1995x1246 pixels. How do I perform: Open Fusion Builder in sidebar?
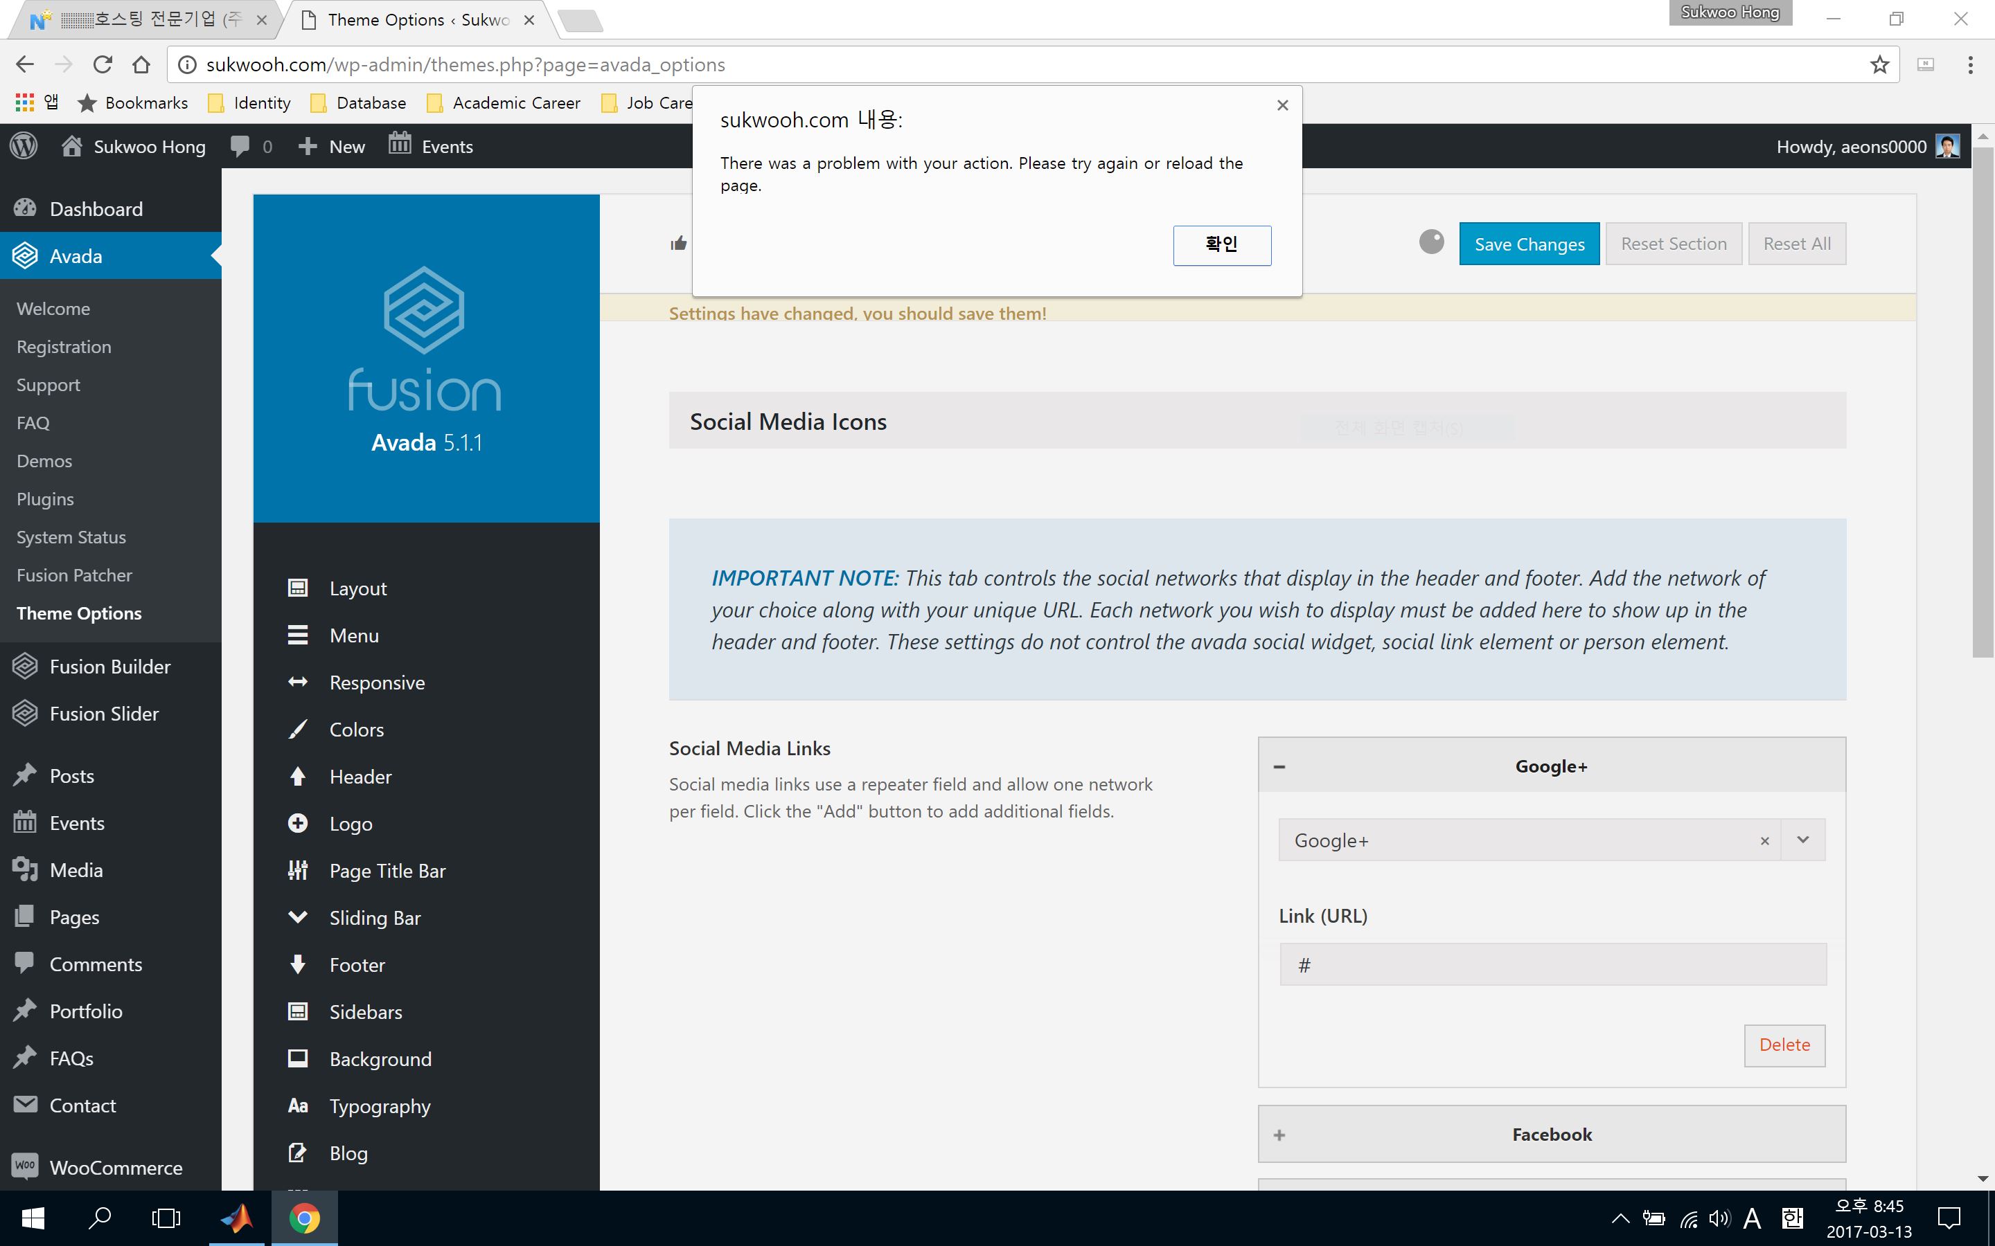[x=110, y=666]
